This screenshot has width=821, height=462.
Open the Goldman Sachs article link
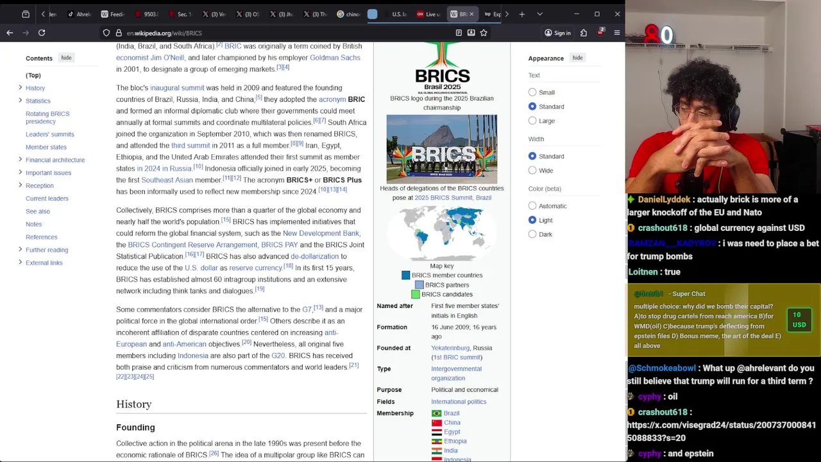(335, 58)
